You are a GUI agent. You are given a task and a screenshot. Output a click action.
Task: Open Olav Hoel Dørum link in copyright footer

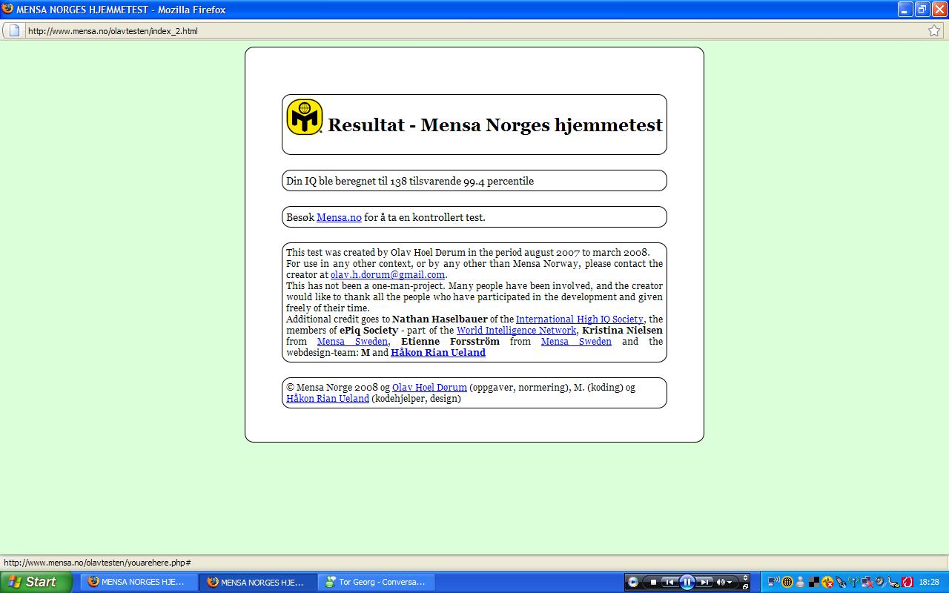click(x=429, y=387)
